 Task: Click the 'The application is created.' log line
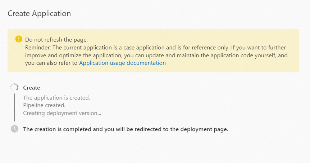(x=56, y=97)
